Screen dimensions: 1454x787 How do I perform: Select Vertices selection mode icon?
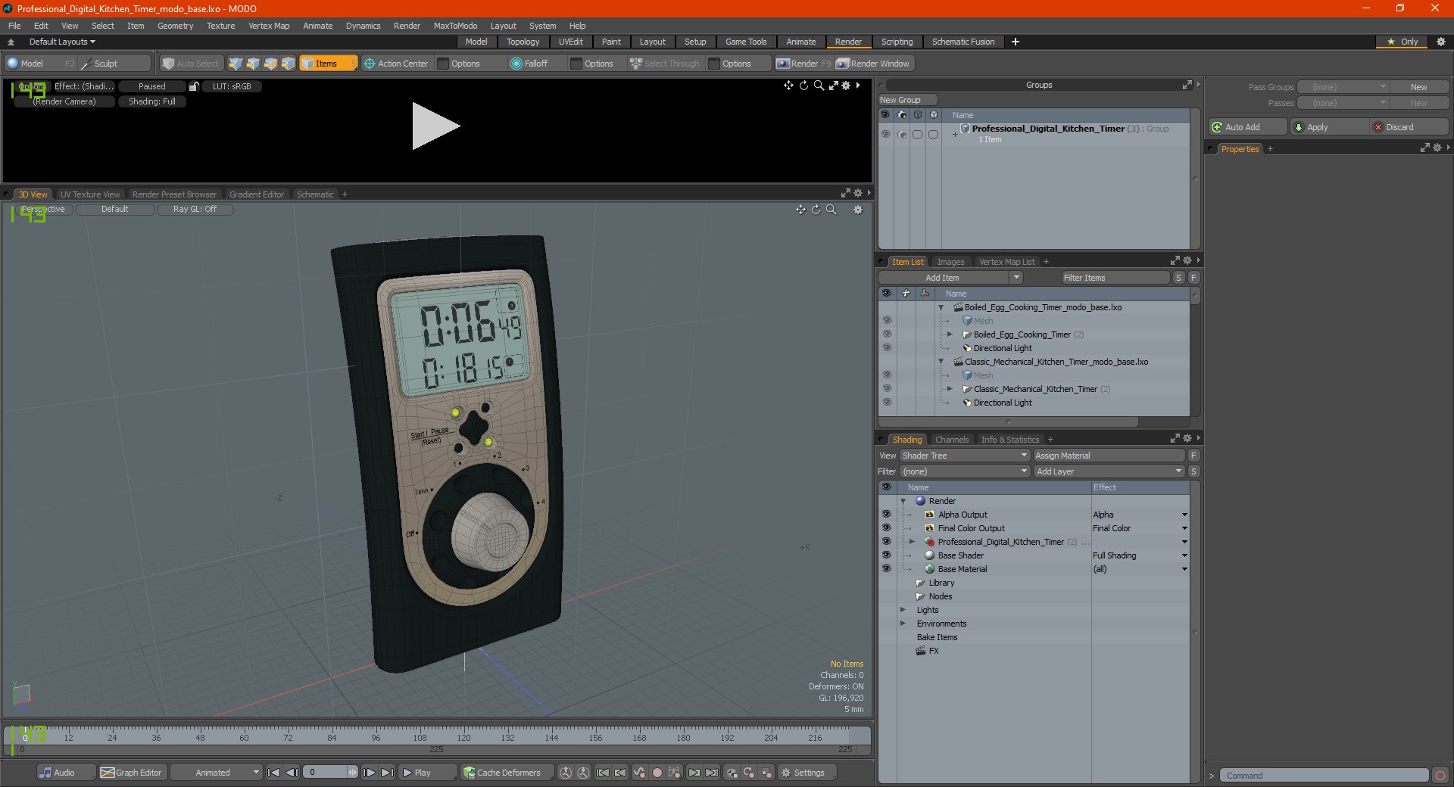(x=236, y=64)
